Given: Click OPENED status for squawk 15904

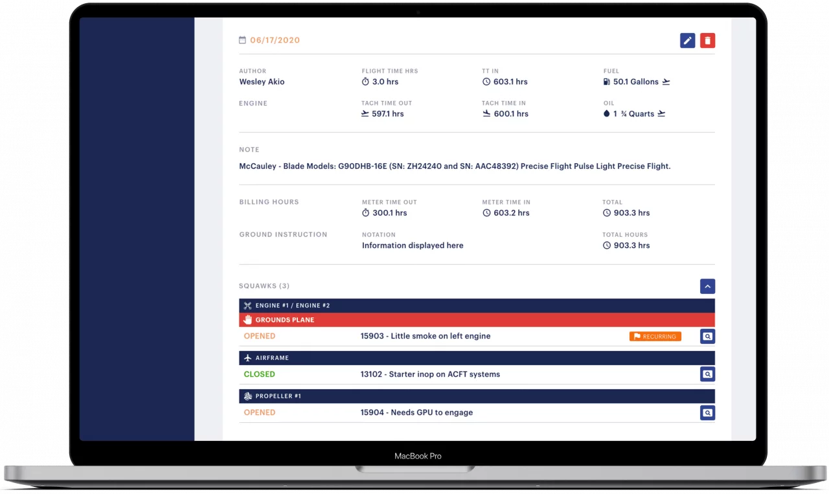Looking at the screenshot, I should point(260,412).
